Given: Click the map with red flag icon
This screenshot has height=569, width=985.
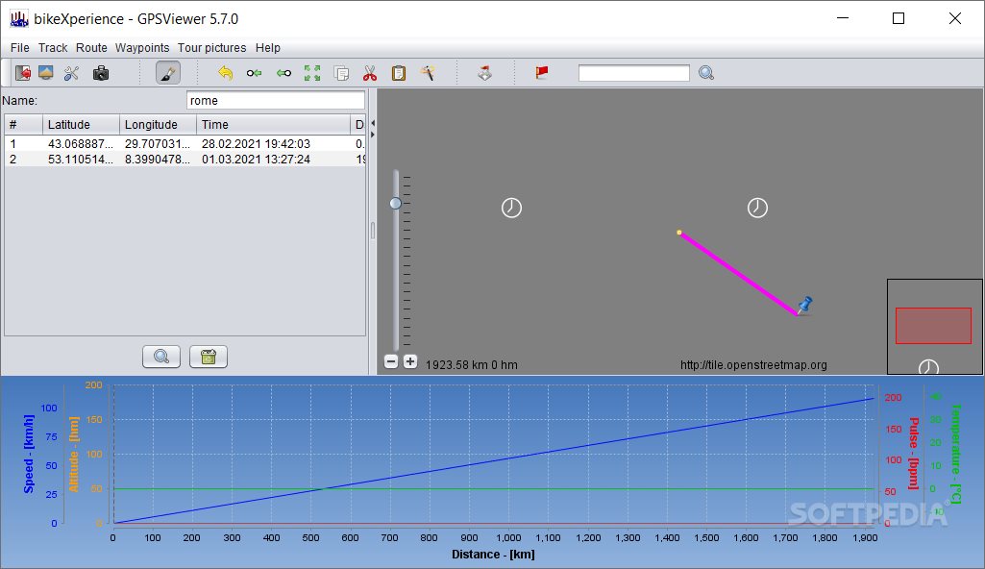Looking at the screenshot, I should click(485, 73).
